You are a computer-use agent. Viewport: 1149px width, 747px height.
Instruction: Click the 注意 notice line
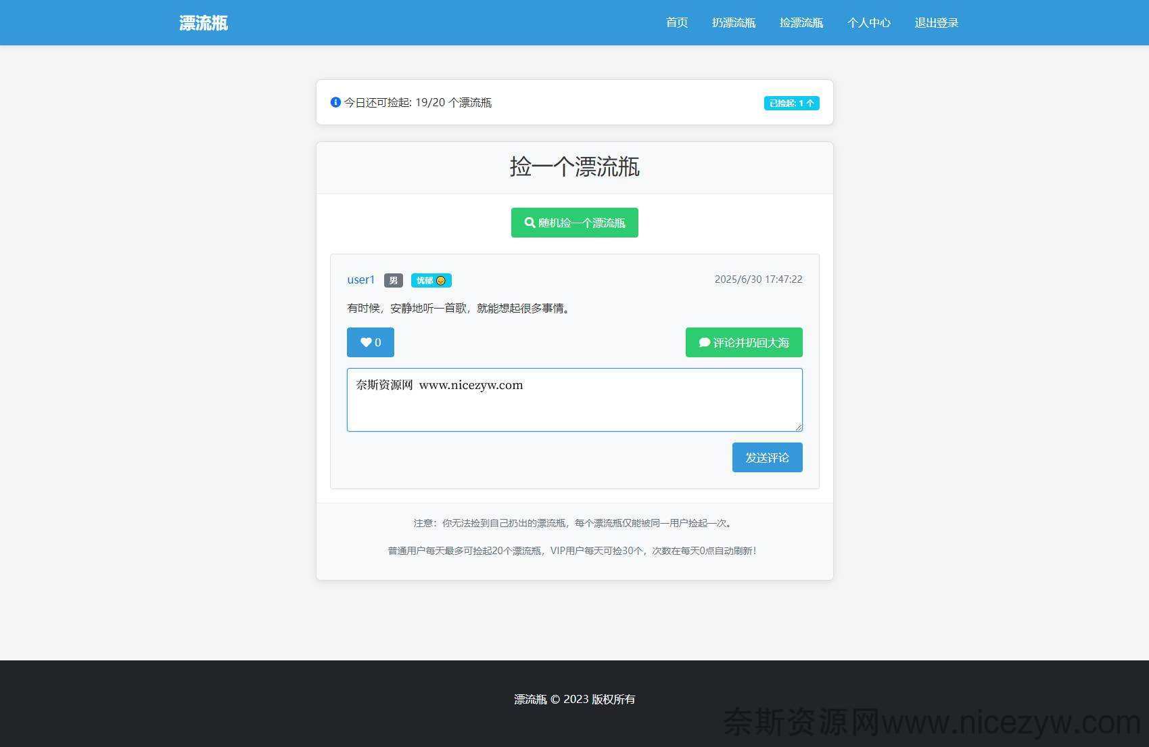575,523
